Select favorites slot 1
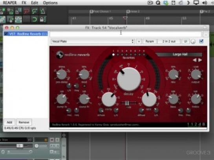The image size is (214, 160). click(113, 55)
